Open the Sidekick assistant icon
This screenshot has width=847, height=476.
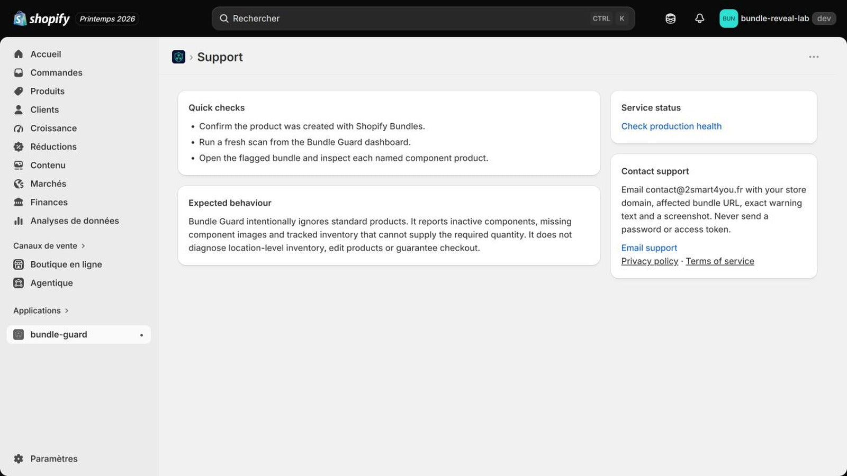tap(670, 19)
